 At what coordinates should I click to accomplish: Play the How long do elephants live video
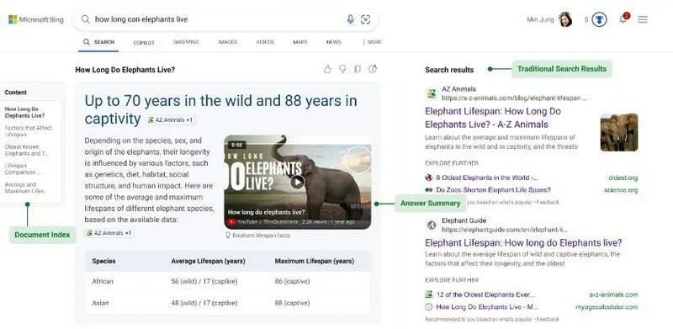[x=297, y=182]
